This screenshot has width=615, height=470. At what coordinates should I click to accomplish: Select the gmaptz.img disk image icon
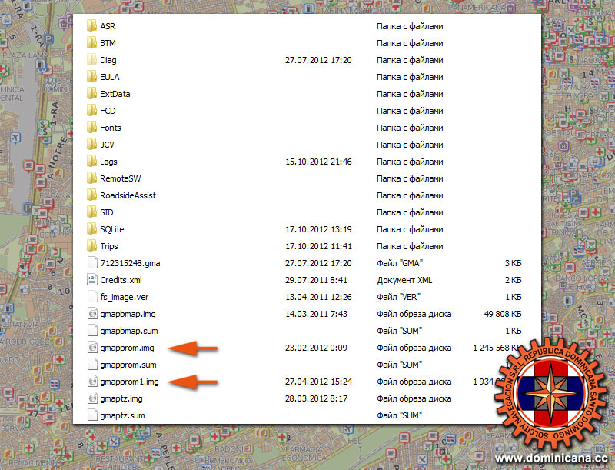(x=91, y=398)
